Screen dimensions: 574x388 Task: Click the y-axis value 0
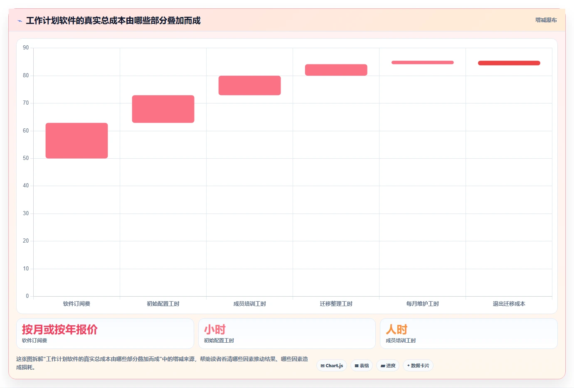(x=27, y=296)
